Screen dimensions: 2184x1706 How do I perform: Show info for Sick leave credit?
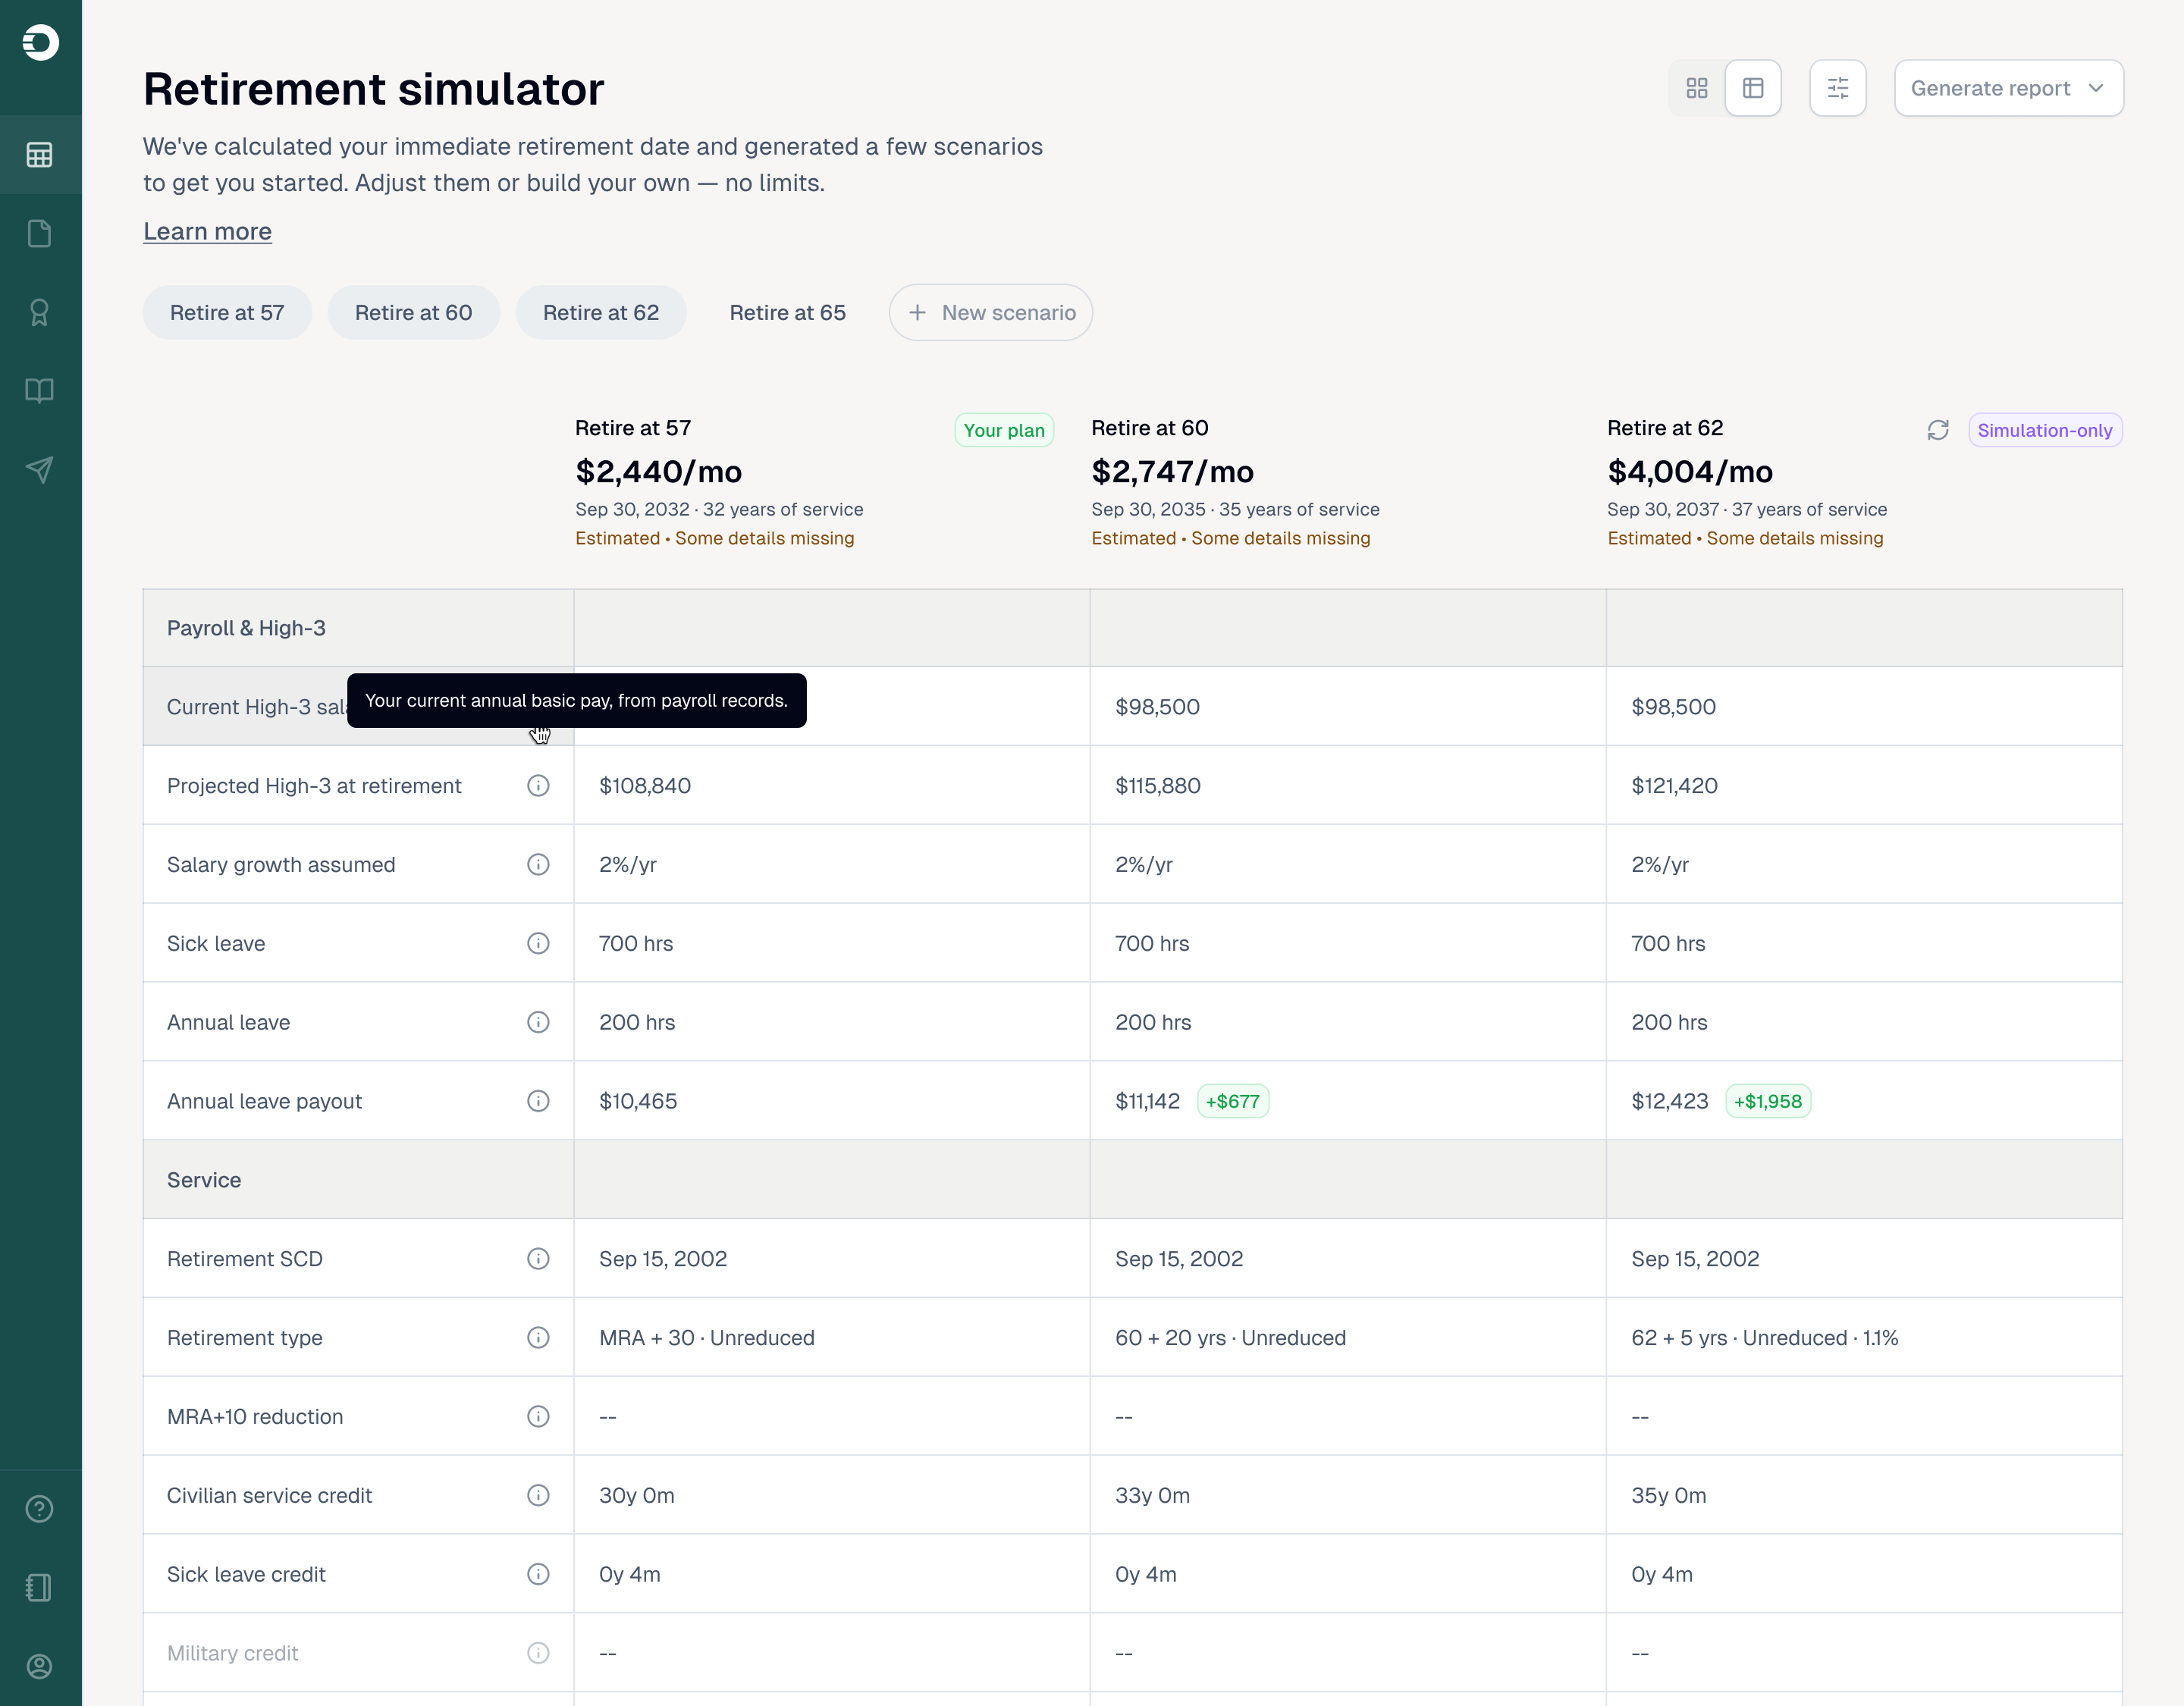(538, 1574)
